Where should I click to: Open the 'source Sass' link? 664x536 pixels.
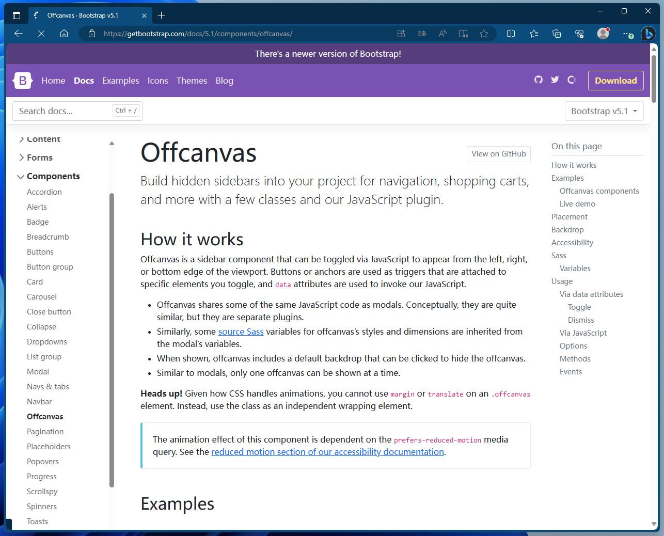click(241, 332)
